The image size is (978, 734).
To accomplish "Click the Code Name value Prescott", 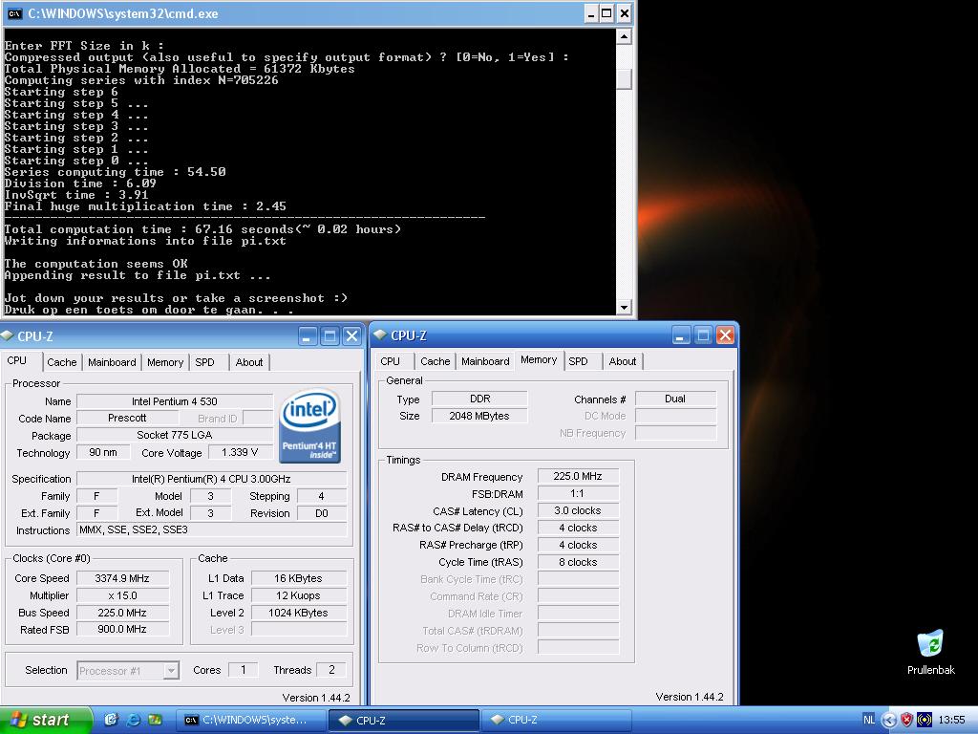I will click(127, 419).
